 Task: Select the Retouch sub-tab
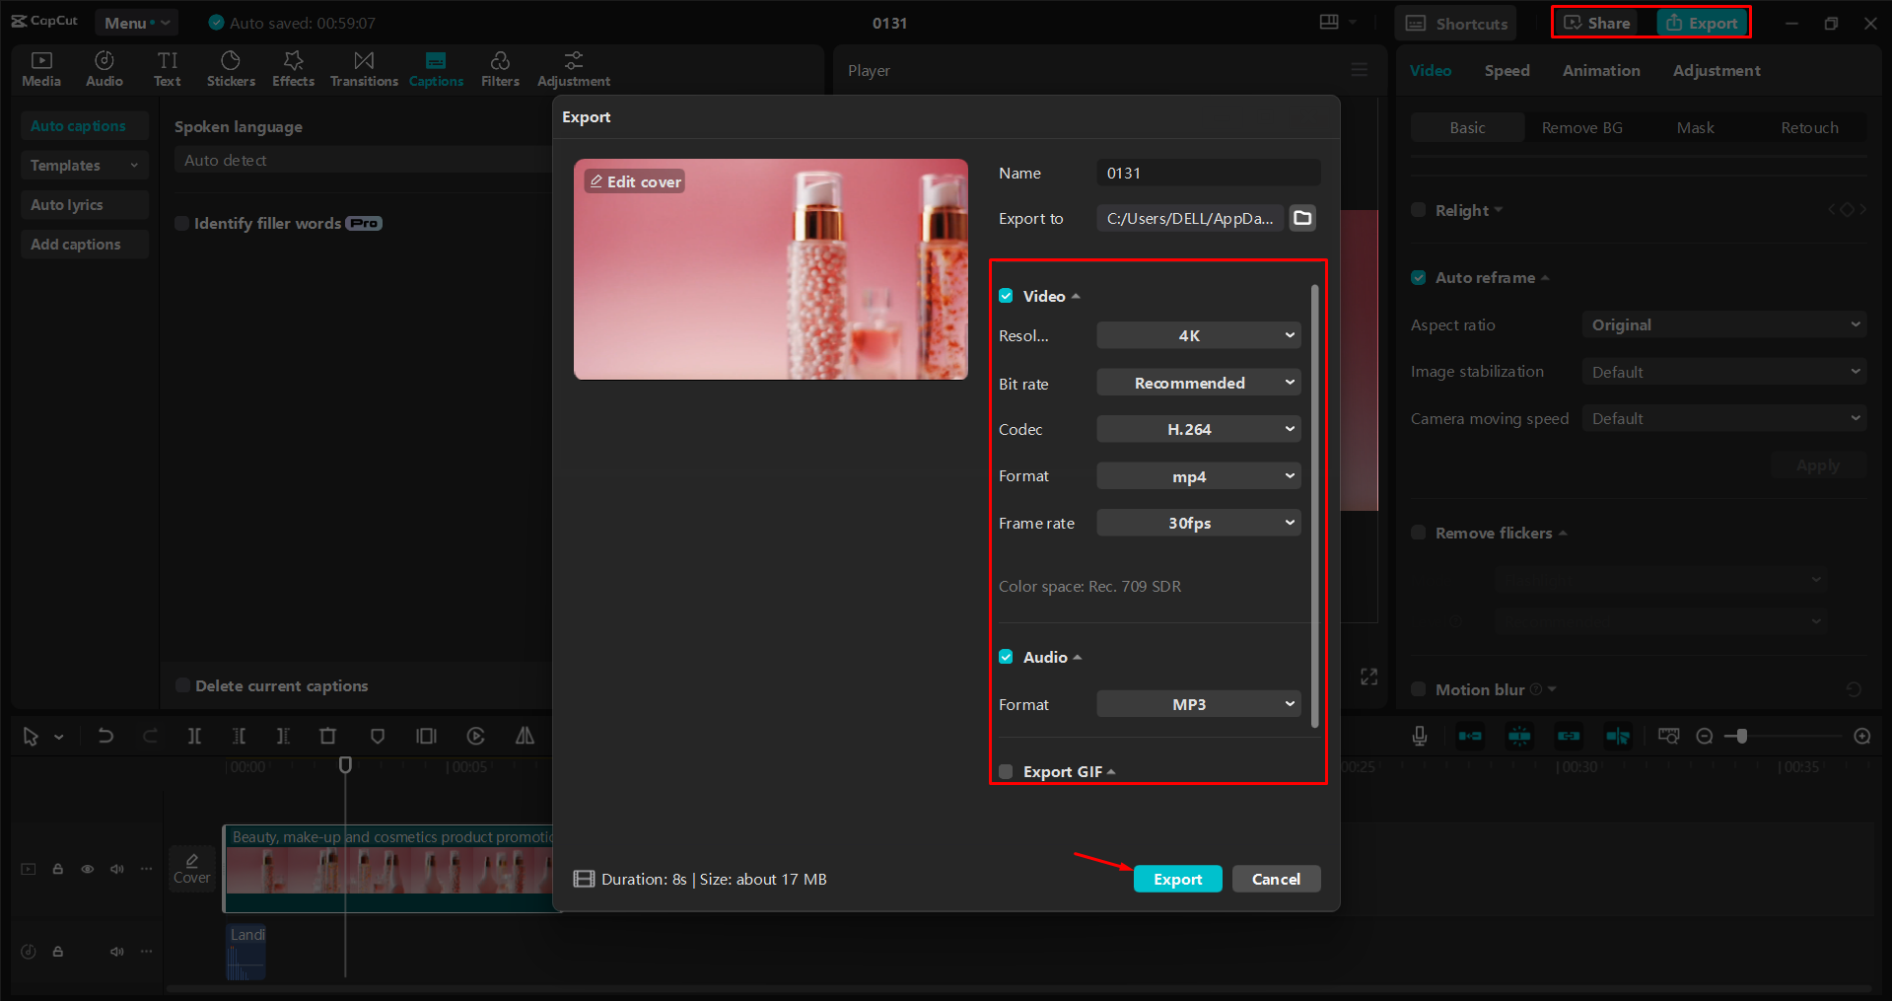(1809, 127)
